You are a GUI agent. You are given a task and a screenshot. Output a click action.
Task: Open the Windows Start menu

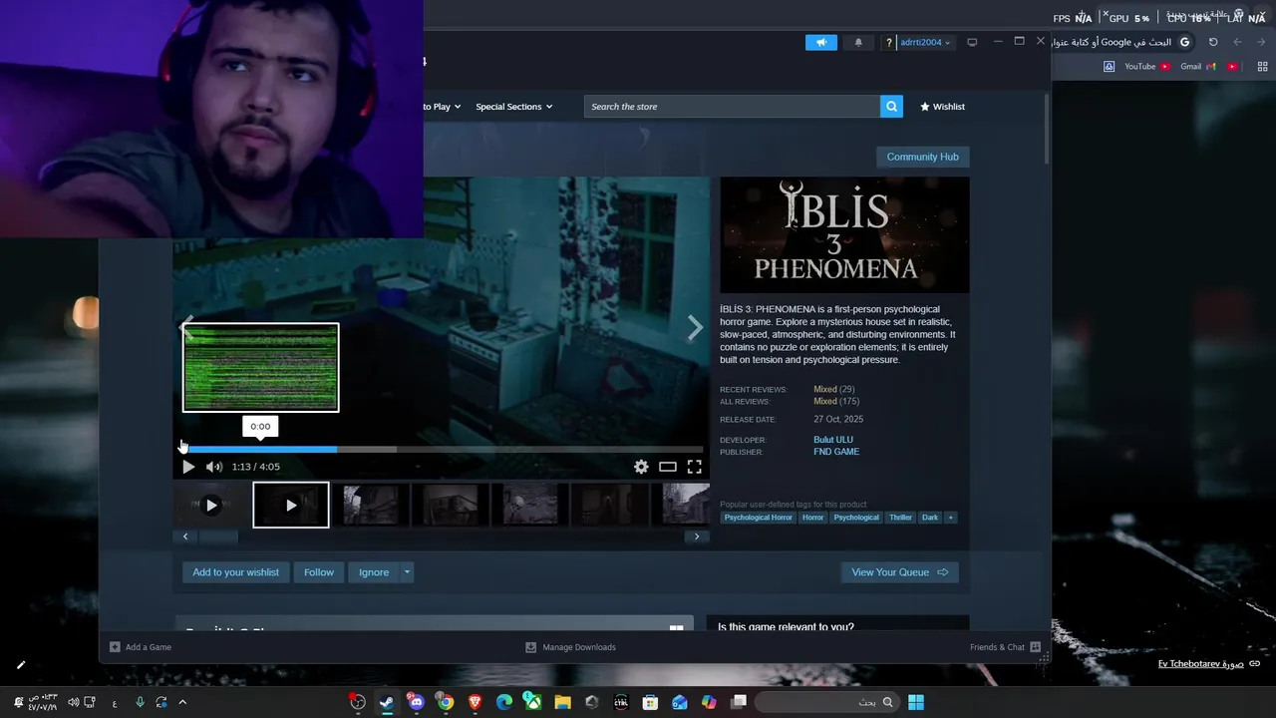(x=916, y=702)
